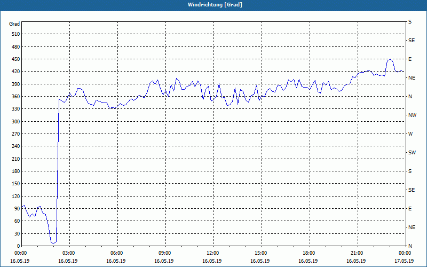Click the 16.05.19 date under 15:00
Image resolution: width=427 pixels, height=267 pixels.
(260, 261)
